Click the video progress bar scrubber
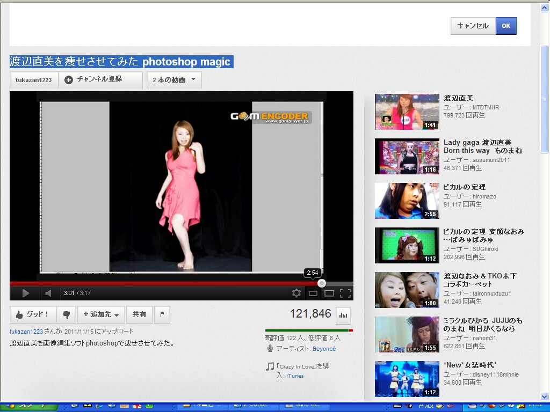Screen dimensions: 550x412 pos(321,283)
